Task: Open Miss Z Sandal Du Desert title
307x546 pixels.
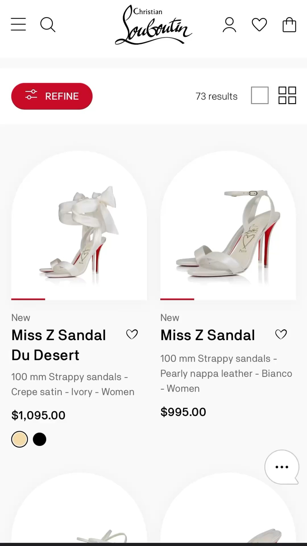Action: [x=59, y=345]
